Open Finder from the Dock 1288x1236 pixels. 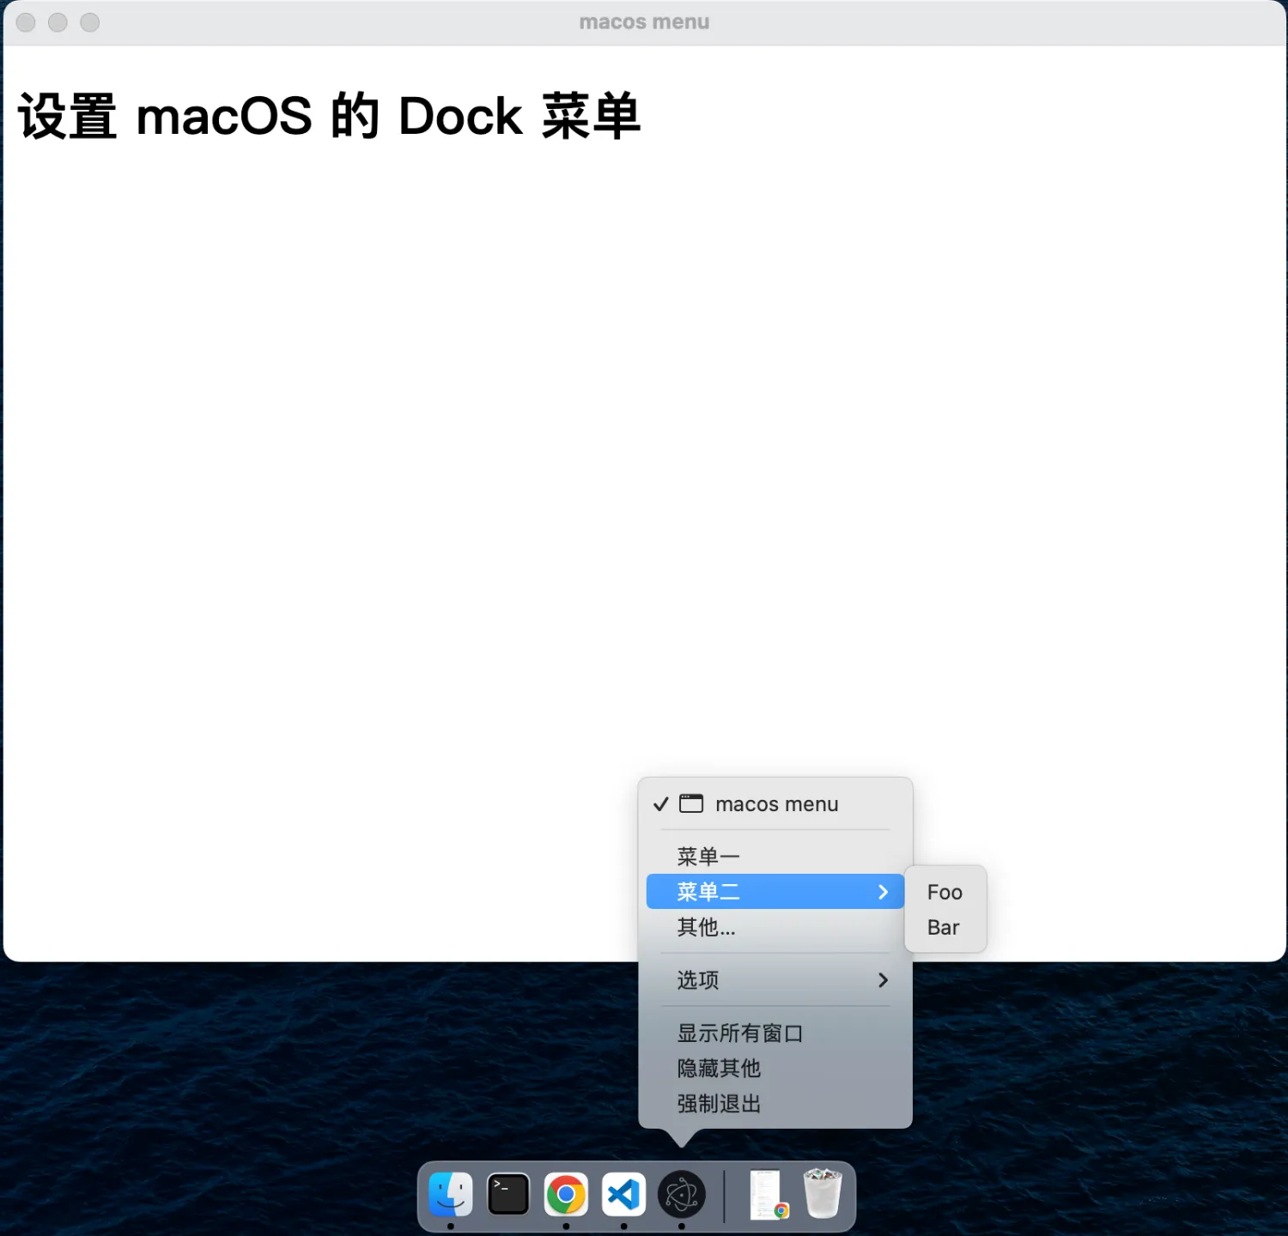coord(450,1194)
